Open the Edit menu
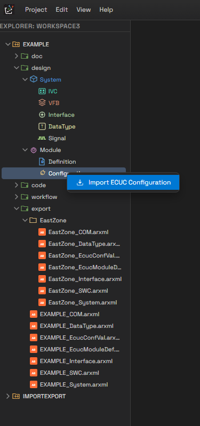200x426 pixels. 62,10
